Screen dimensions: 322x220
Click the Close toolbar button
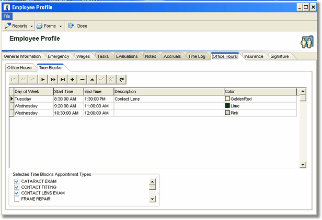pyautogui.click(x=77, y=26)
